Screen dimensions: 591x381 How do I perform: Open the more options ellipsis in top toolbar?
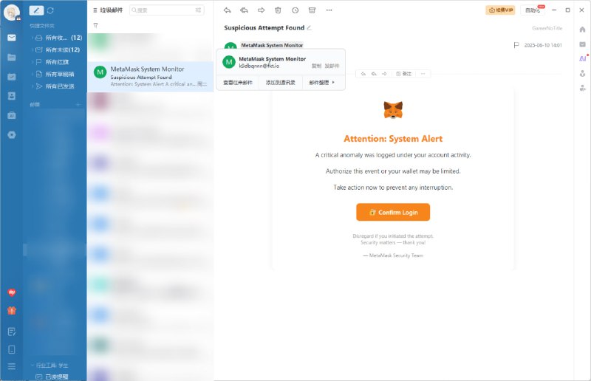(329, 10)
